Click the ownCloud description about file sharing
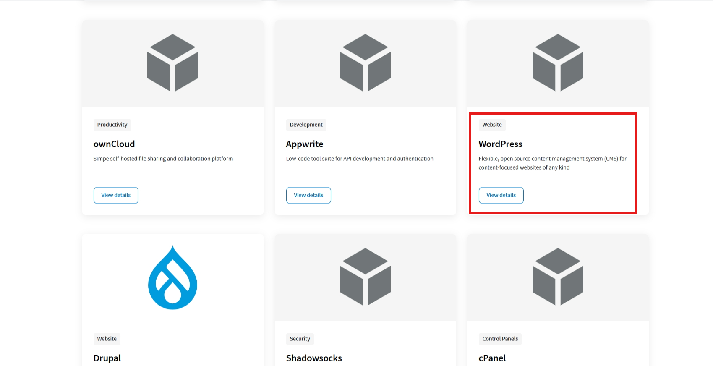The width and height of the screenshot is (713, 366). (x=163, y=159)
